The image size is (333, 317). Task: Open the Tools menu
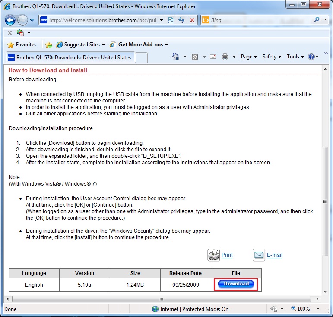pos(295,57)
